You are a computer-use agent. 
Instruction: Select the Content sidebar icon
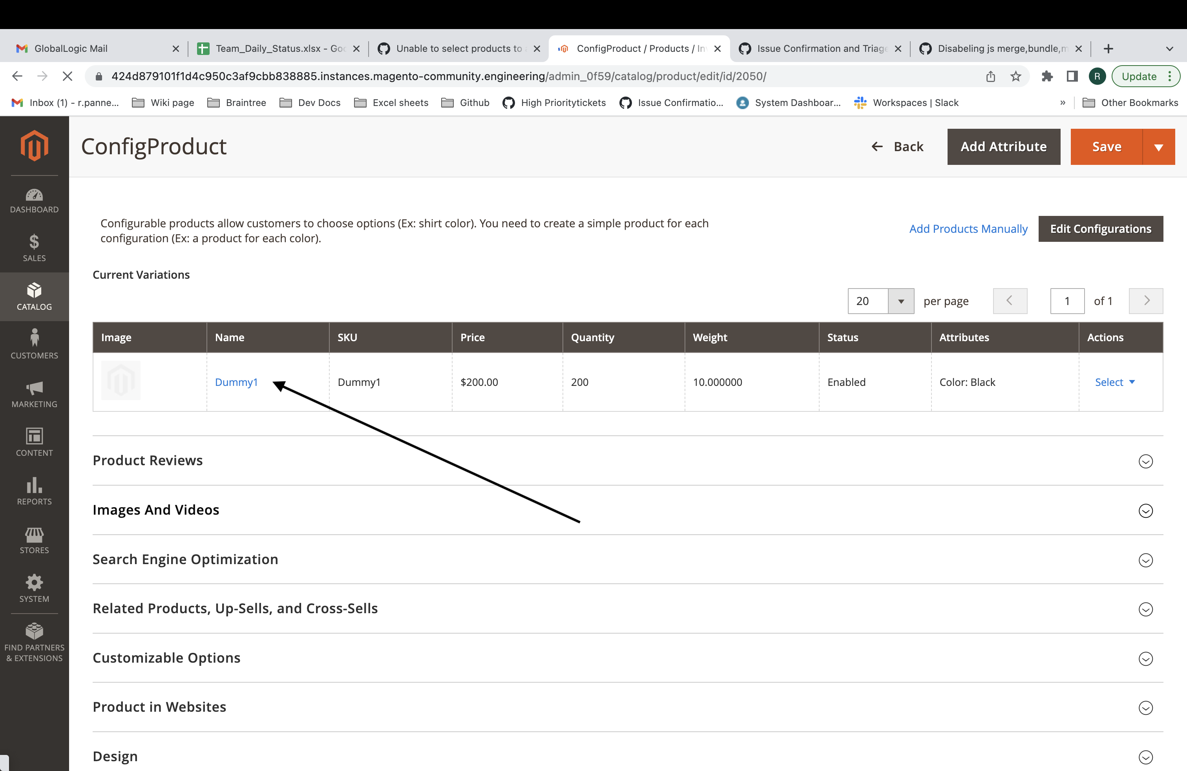point(34,443)
